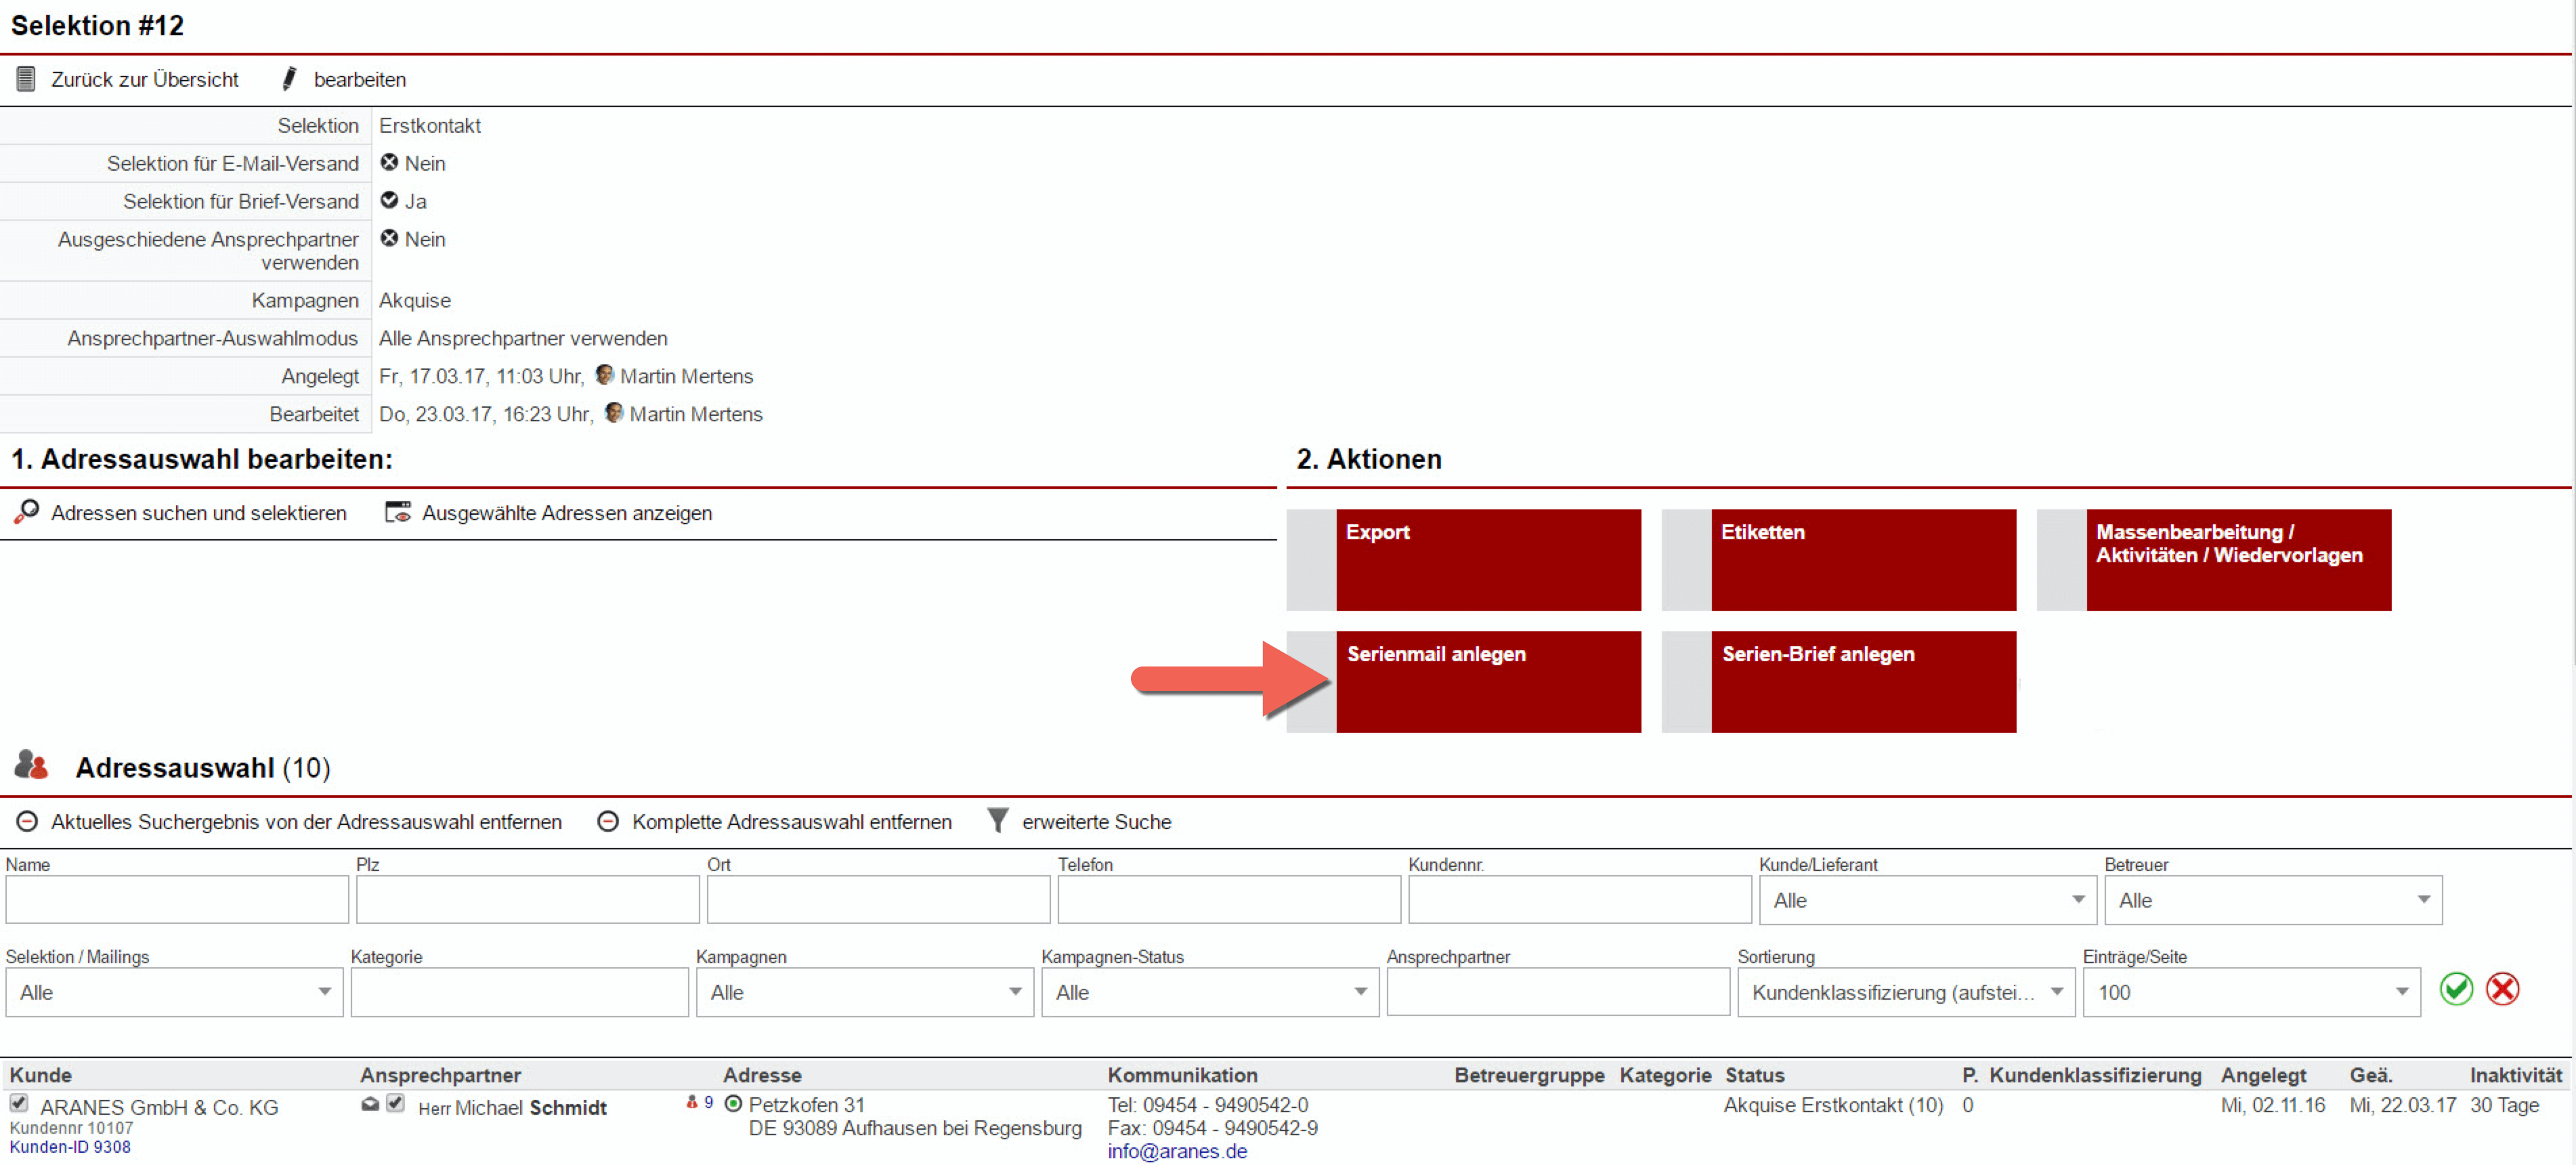This screenshot has height=1165, width=2576.
Task: Reset filters with the red X icon
Action: (x=2503, y=989)
